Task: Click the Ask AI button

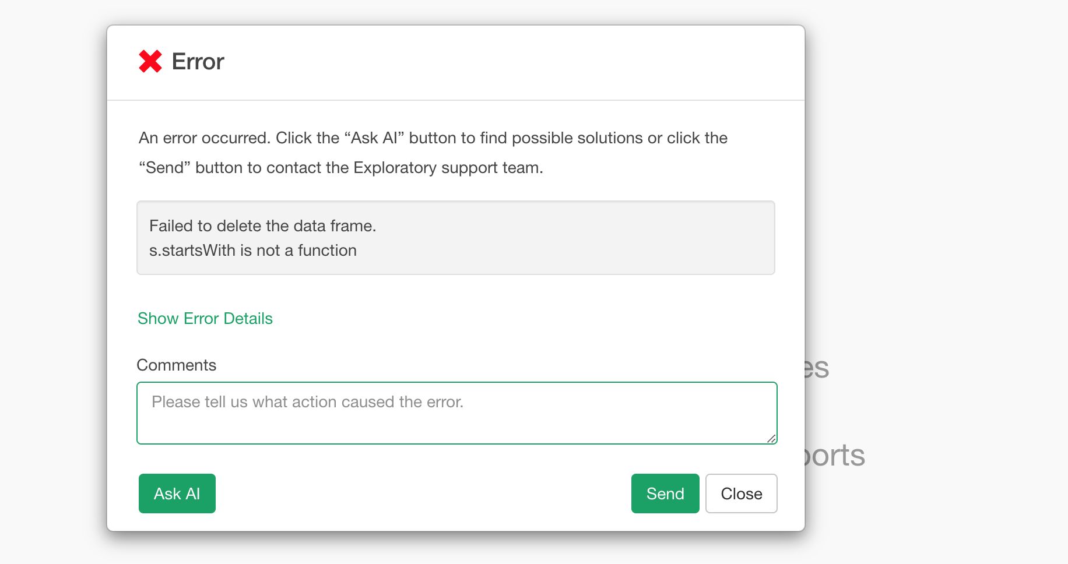Action: point(177,493)
